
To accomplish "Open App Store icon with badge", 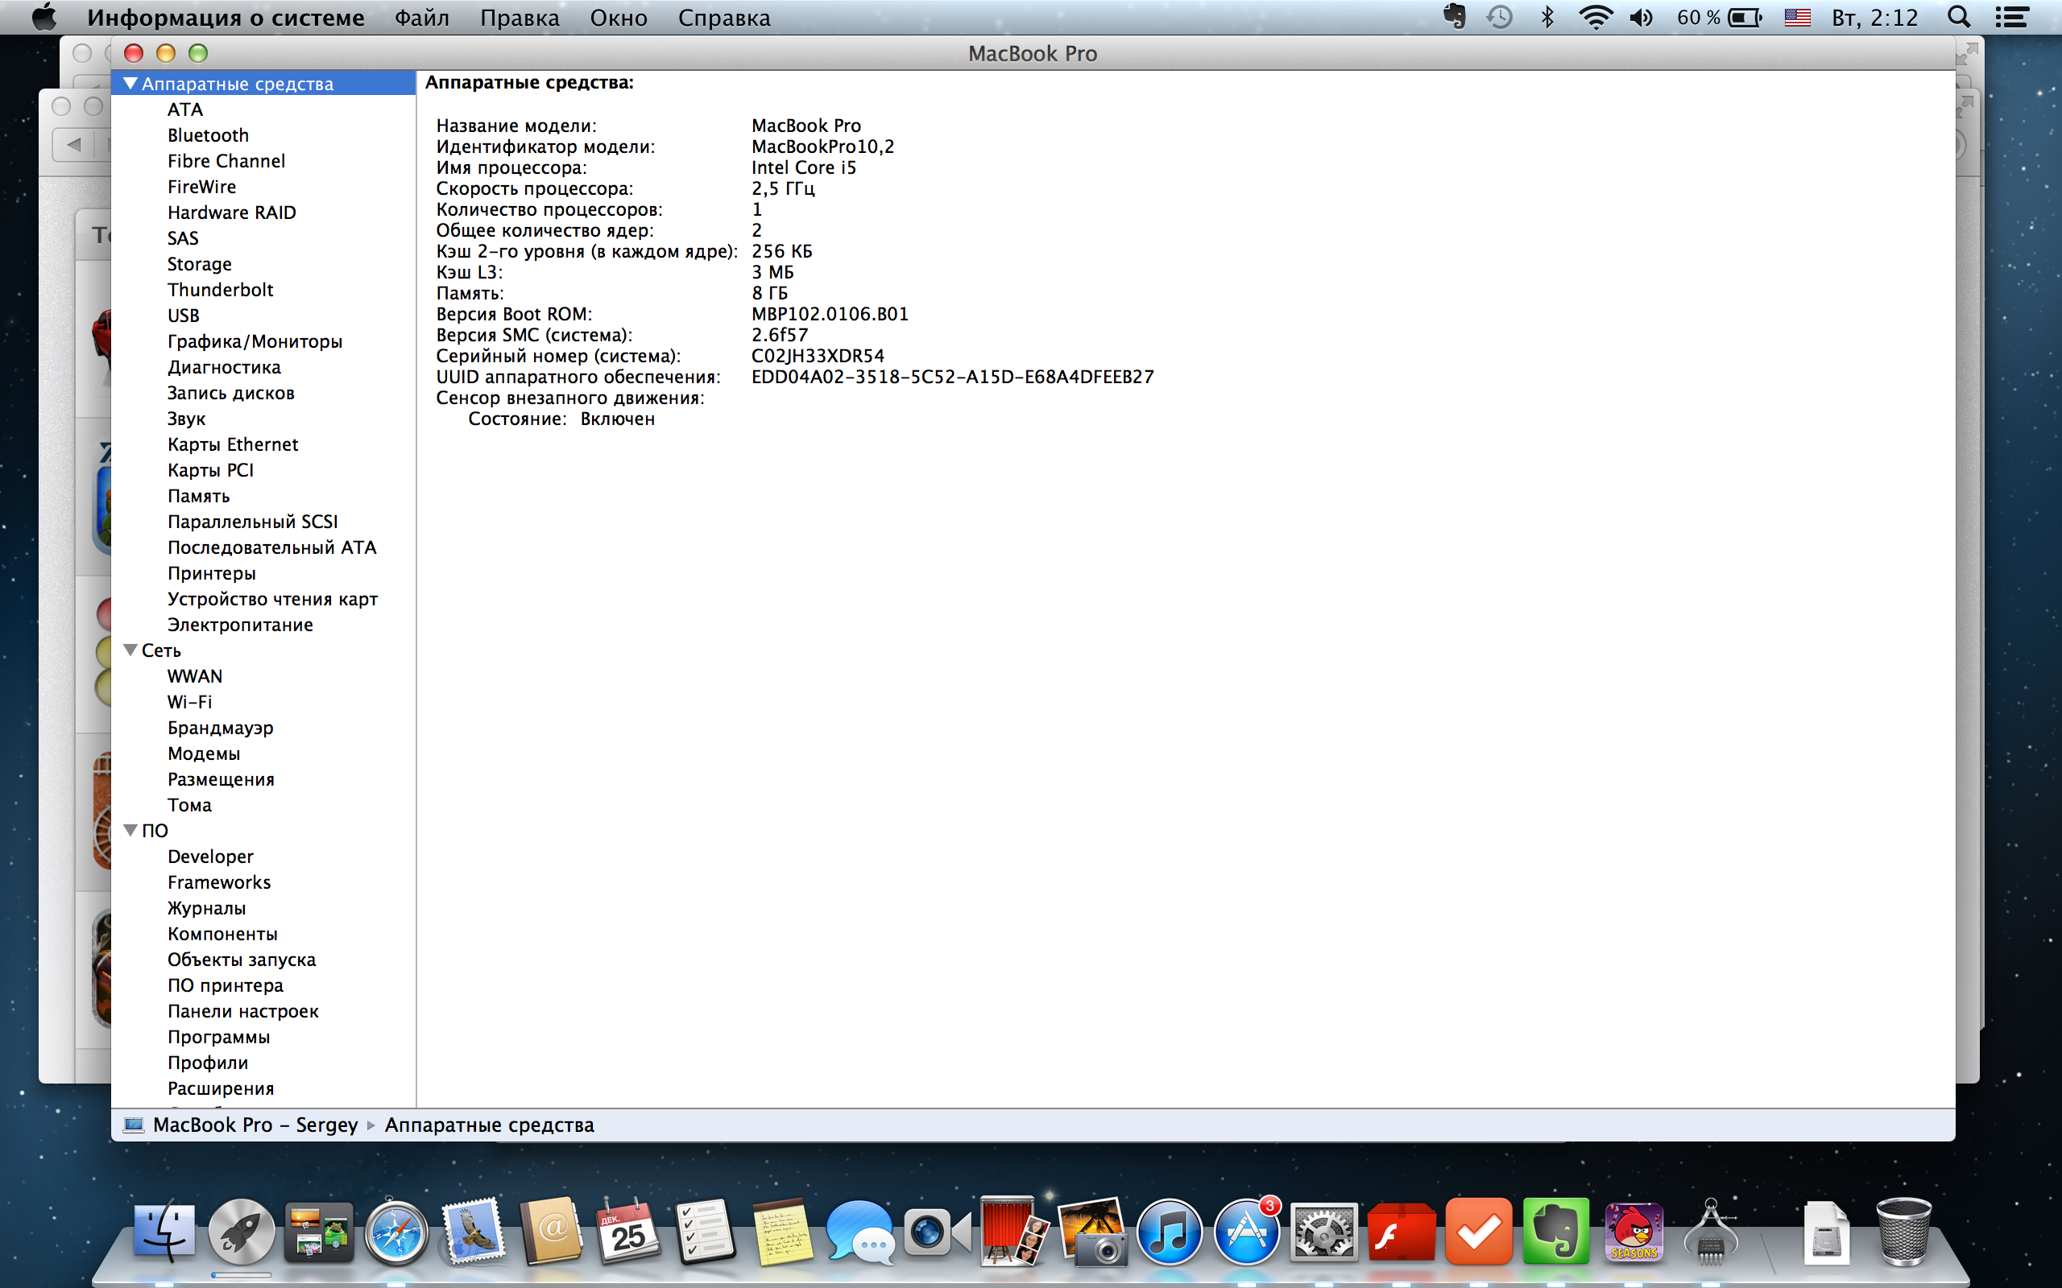I will (x=1247, y=1232).
